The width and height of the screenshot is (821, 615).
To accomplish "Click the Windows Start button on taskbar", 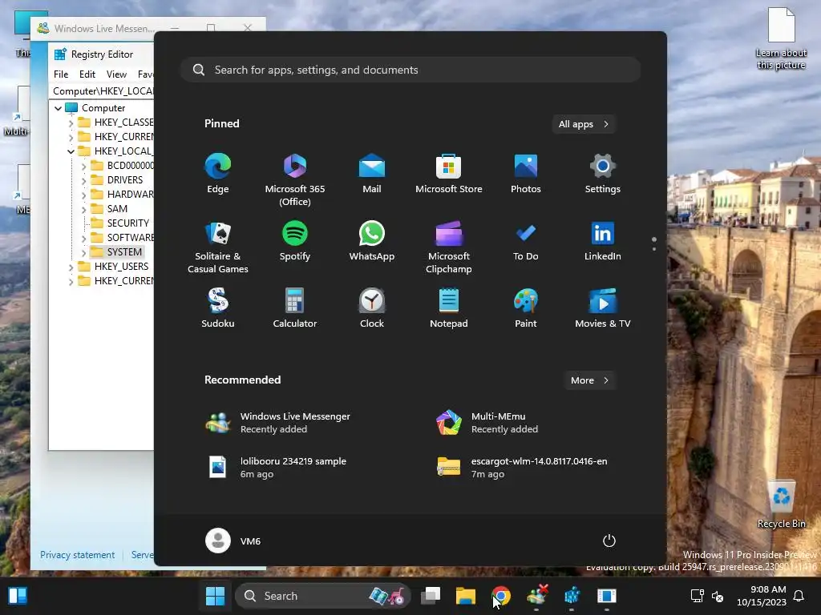I will pyautogui.click(x=215, y=596).
